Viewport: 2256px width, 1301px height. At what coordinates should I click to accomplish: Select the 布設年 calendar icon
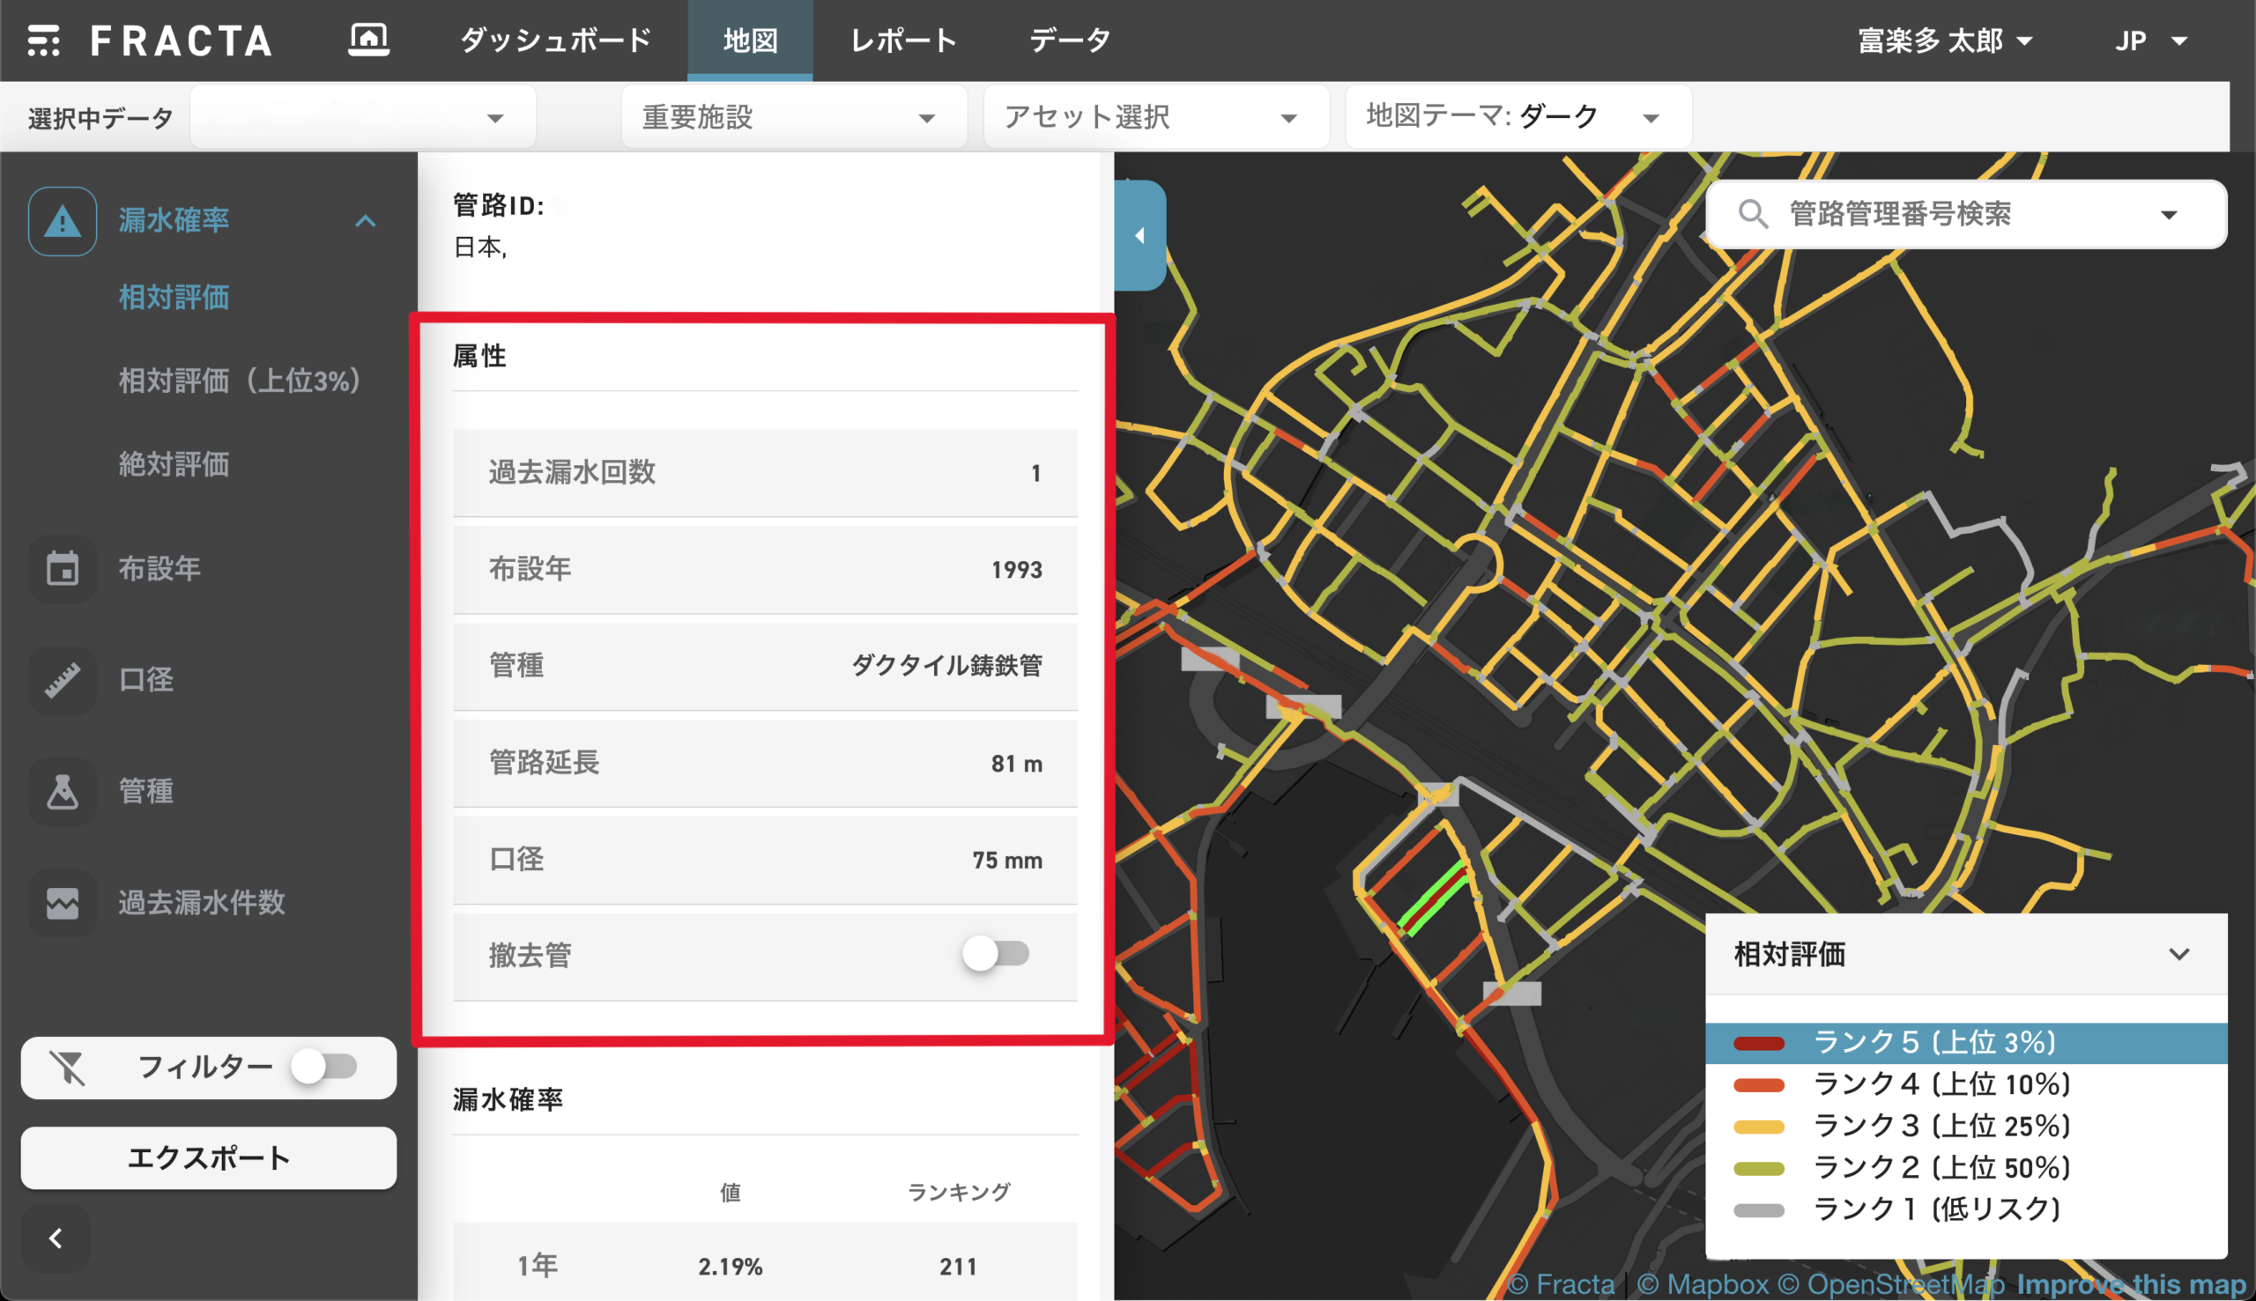pyautogui.click(x=63, y=568)
